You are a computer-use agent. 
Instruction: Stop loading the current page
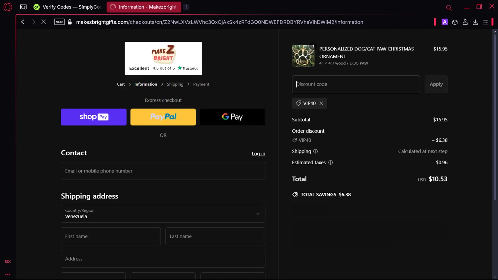(43, 22)
